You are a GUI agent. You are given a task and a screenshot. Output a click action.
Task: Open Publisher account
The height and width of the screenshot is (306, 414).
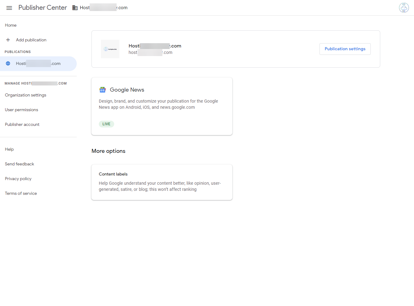tap(22, 124)
